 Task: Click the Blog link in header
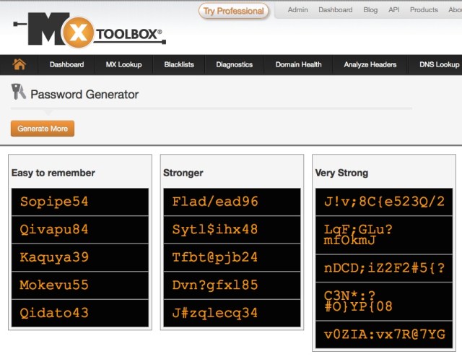click(370, 10)
